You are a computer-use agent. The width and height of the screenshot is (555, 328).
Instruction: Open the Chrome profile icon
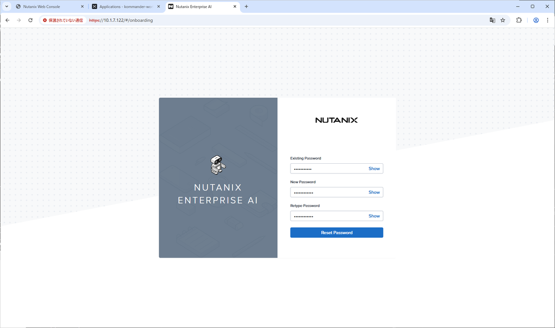click(x=536, y=20)
